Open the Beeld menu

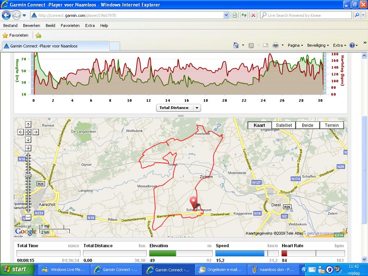50,26
